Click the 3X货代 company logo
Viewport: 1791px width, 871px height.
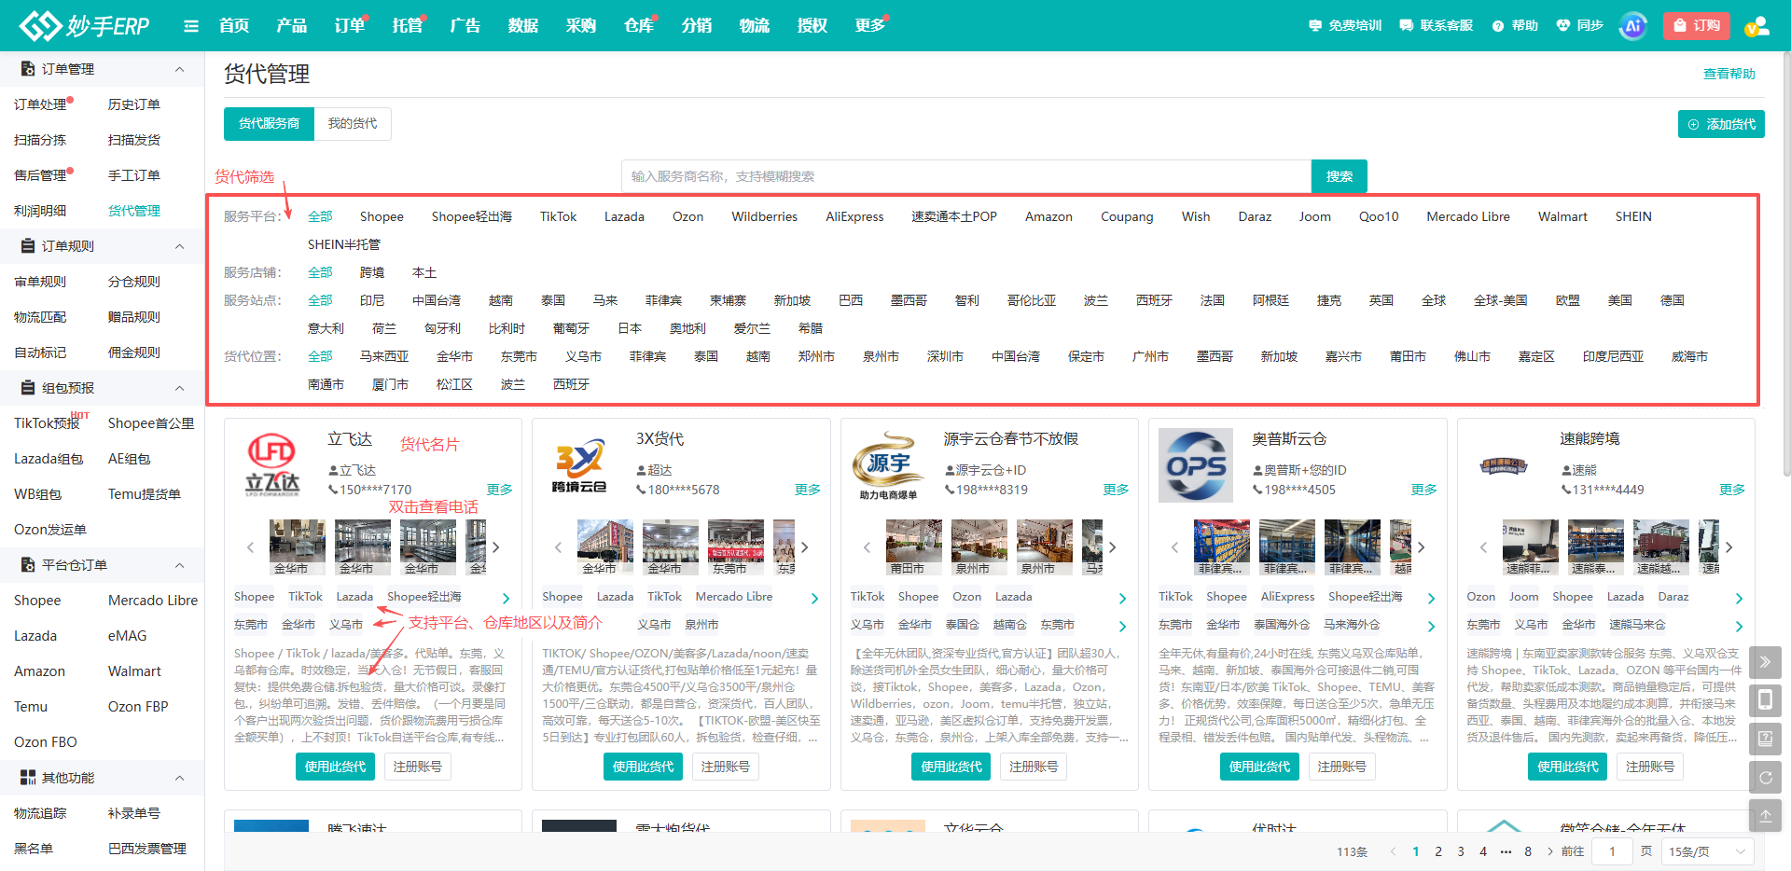tap(579, 466)
